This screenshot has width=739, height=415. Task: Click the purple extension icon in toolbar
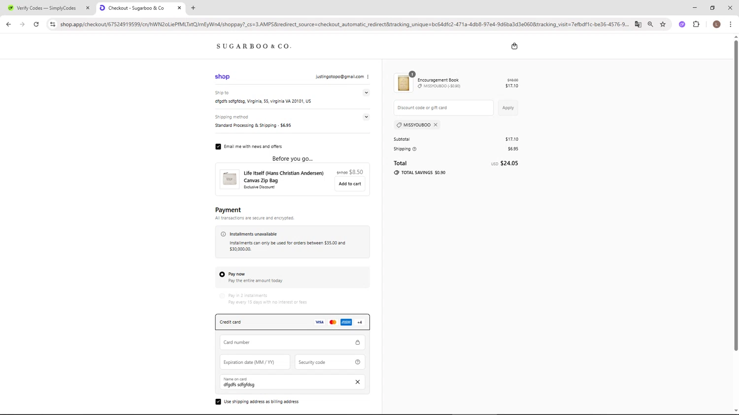pos(682,24)
